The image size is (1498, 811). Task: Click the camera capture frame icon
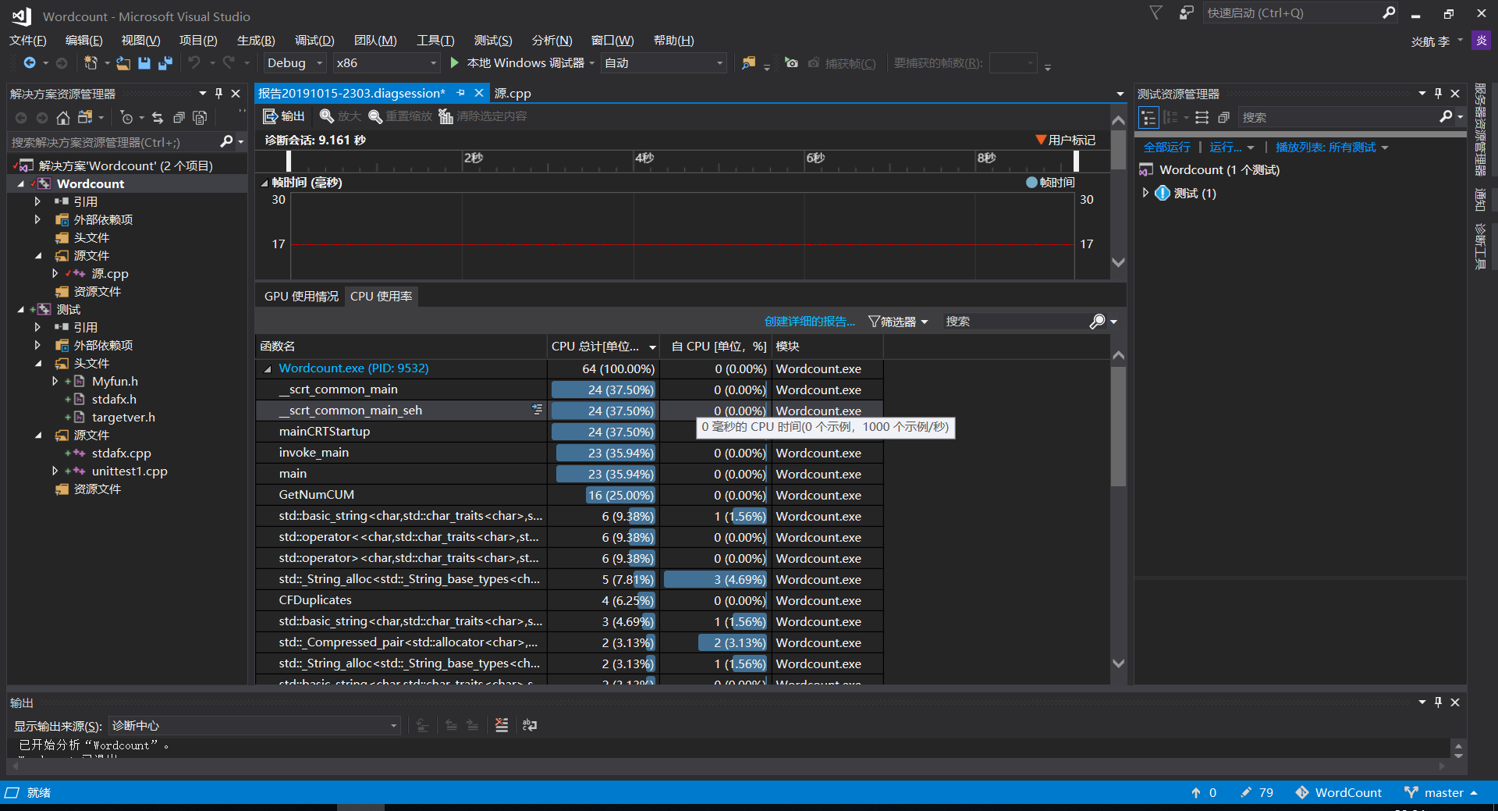pos(791,63)
